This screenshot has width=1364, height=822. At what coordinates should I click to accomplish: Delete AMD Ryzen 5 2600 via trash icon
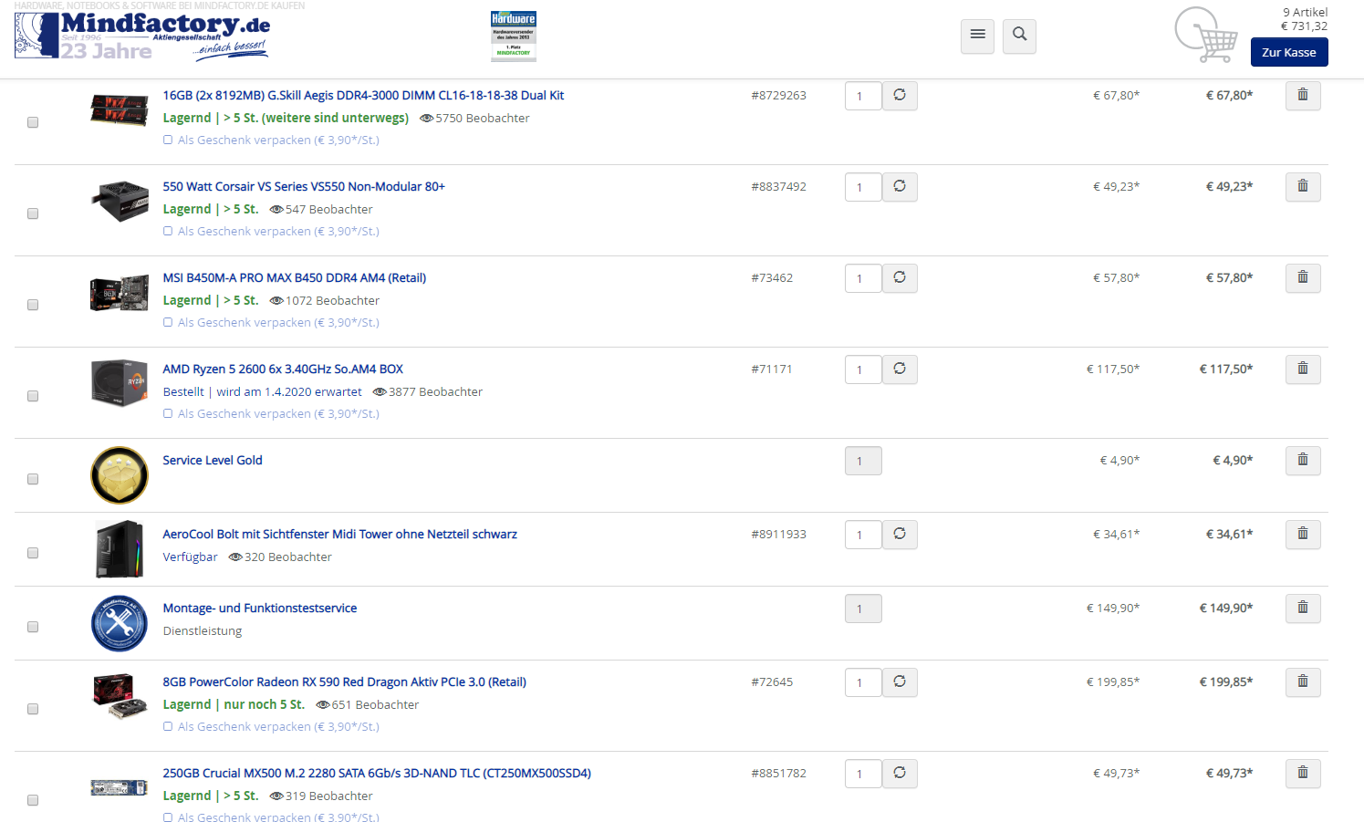click(1303, 369)
